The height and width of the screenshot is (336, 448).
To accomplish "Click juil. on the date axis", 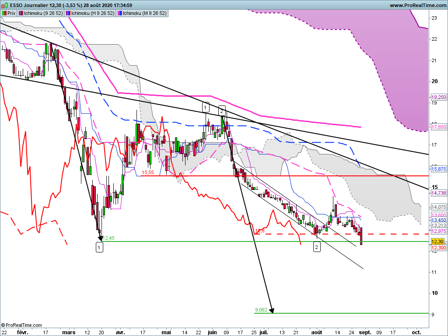I will pos(264,332).
